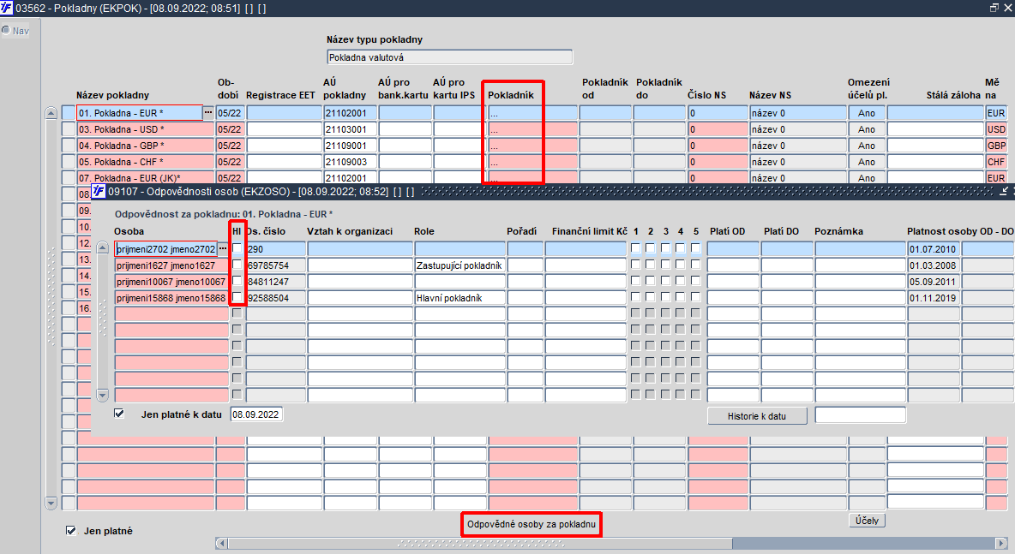Click the scroll-up arrow of the Osoba list
The image size is (1015, 554).
click(x=102, y=247)
